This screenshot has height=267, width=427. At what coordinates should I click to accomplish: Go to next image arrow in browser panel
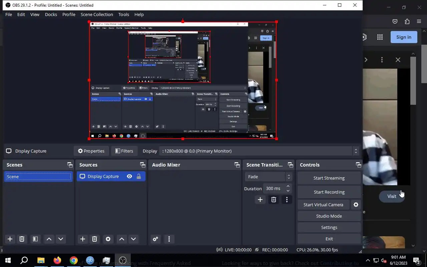pyautogui.click(x=366, y=60)
